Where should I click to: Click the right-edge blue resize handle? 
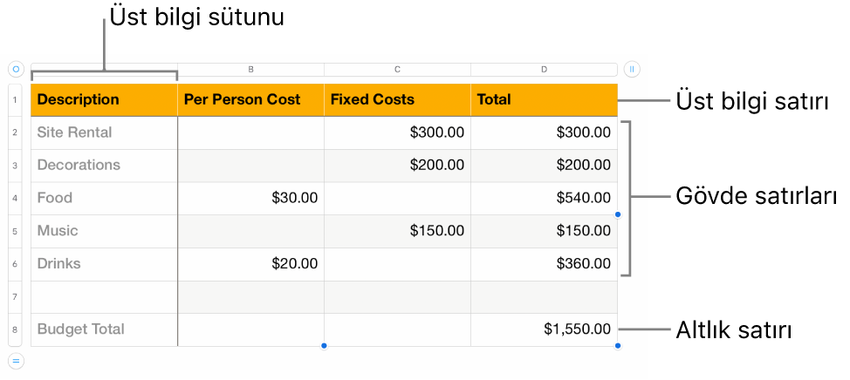(618, 214)
